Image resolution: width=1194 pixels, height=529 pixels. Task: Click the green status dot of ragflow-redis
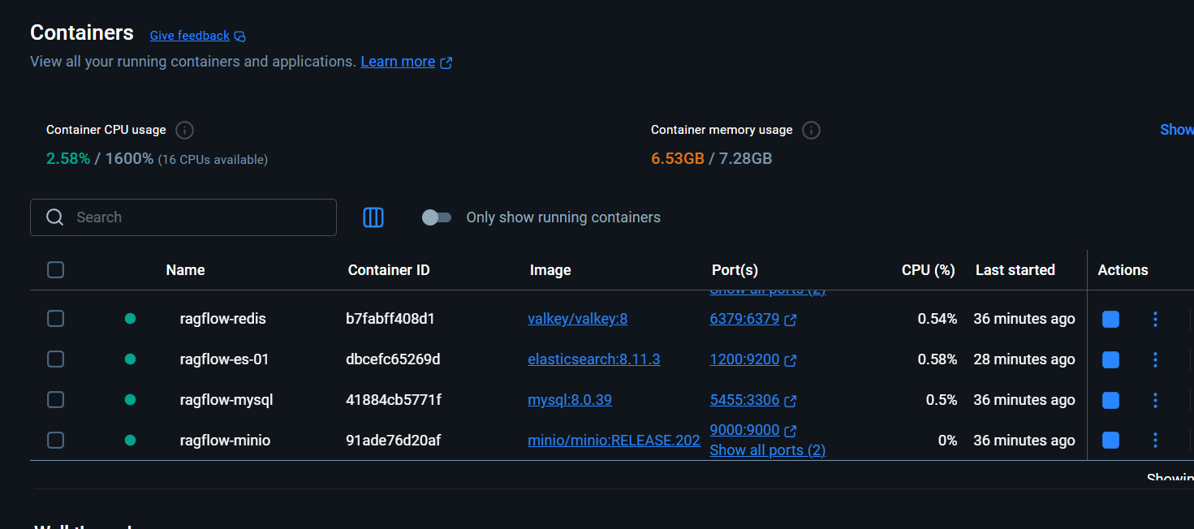130,319
